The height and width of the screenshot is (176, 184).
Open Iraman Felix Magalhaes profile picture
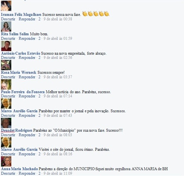(x=6, y=6)
